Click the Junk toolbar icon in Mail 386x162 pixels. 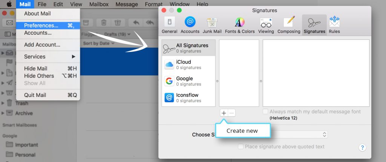pos(118,23)
